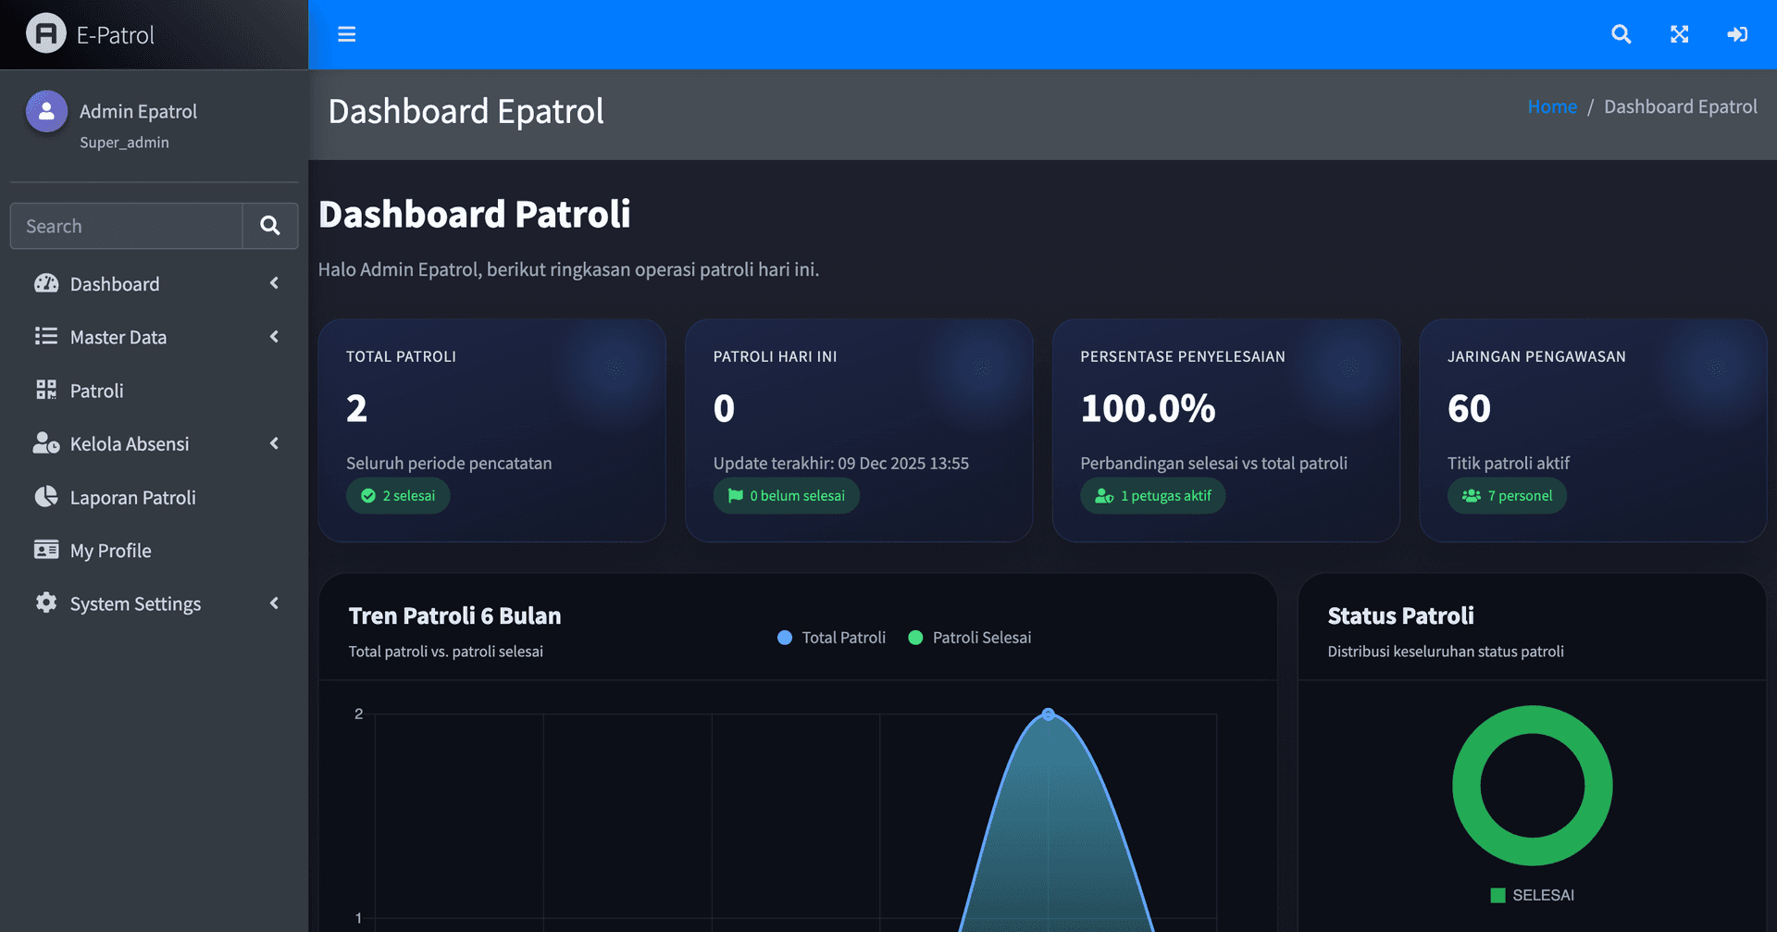The width and height of the screenshot is (1777, 932).
Task: Click the E-Patrol logo icon
Action: (45, 34)
